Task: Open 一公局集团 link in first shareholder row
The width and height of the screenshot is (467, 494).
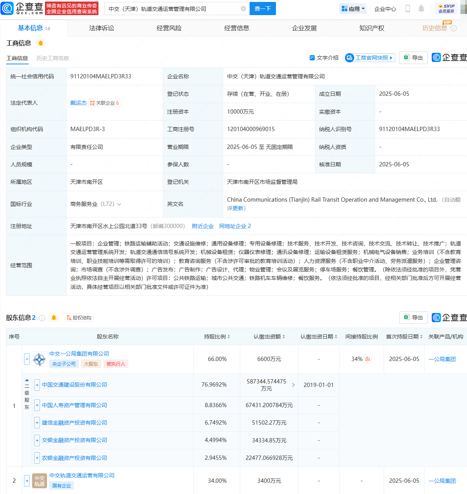Action: click(442, 359)
